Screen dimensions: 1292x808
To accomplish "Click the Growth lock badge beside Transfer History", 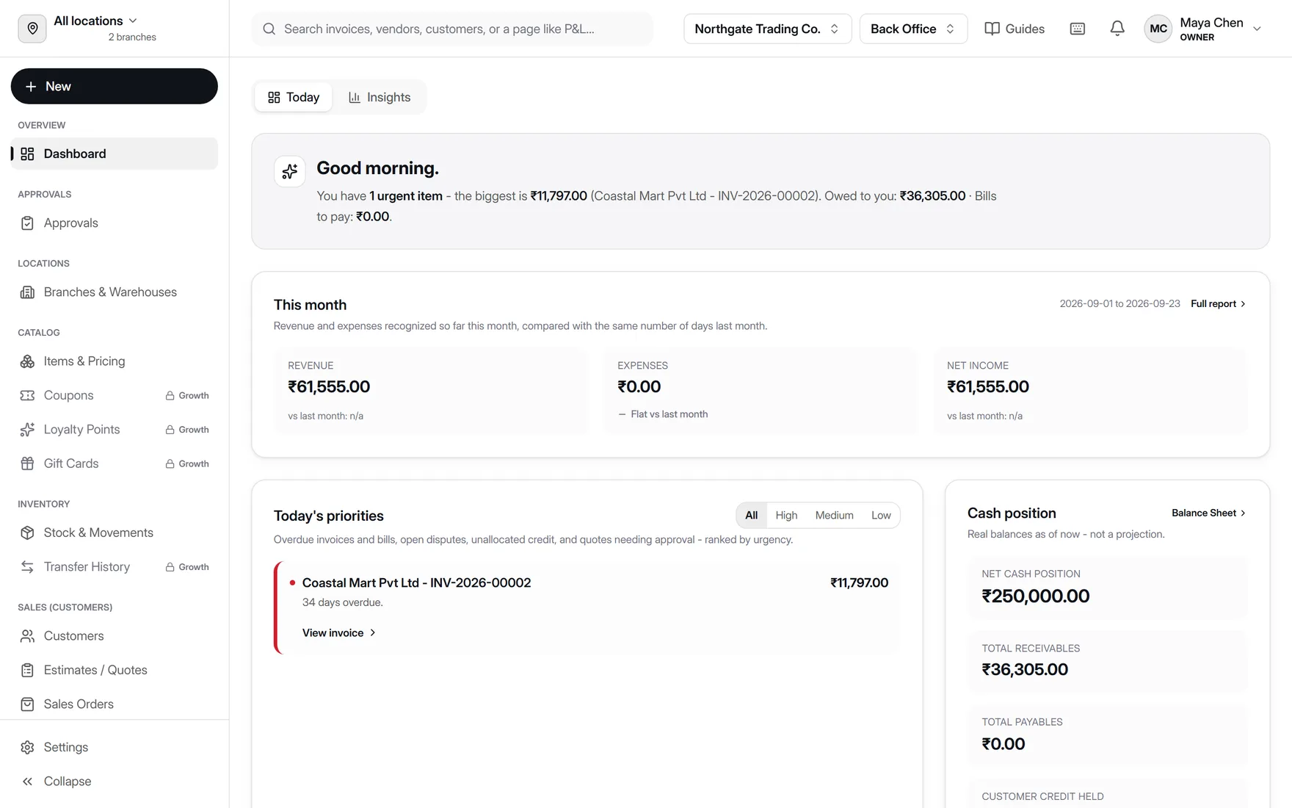I will coord(187,567).
